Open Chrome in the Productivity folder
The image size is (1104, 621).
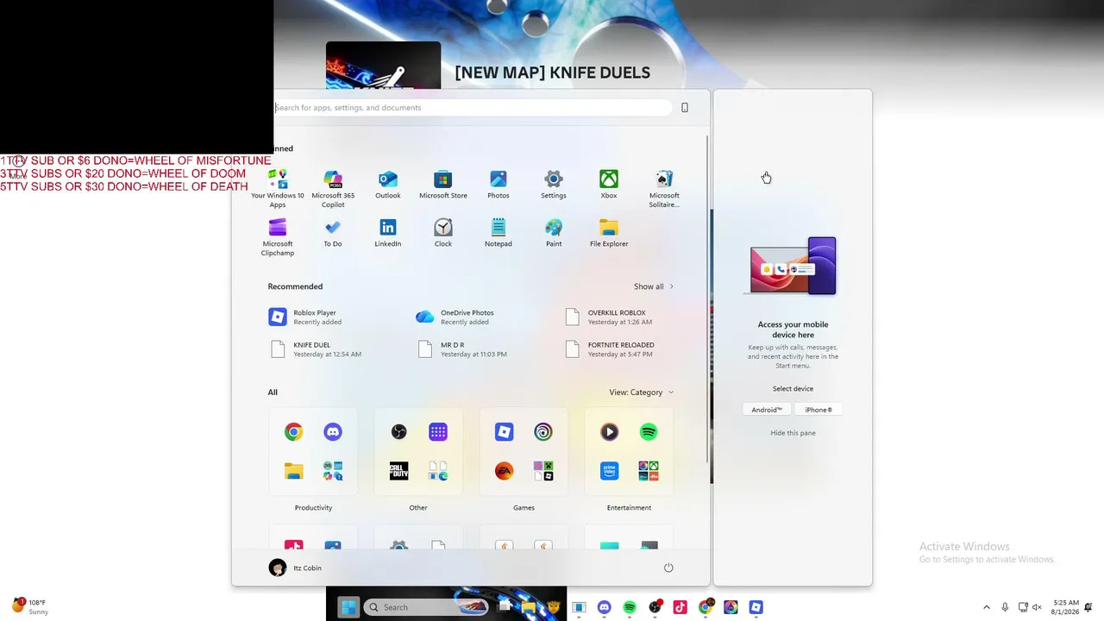[x=294, y=432]
